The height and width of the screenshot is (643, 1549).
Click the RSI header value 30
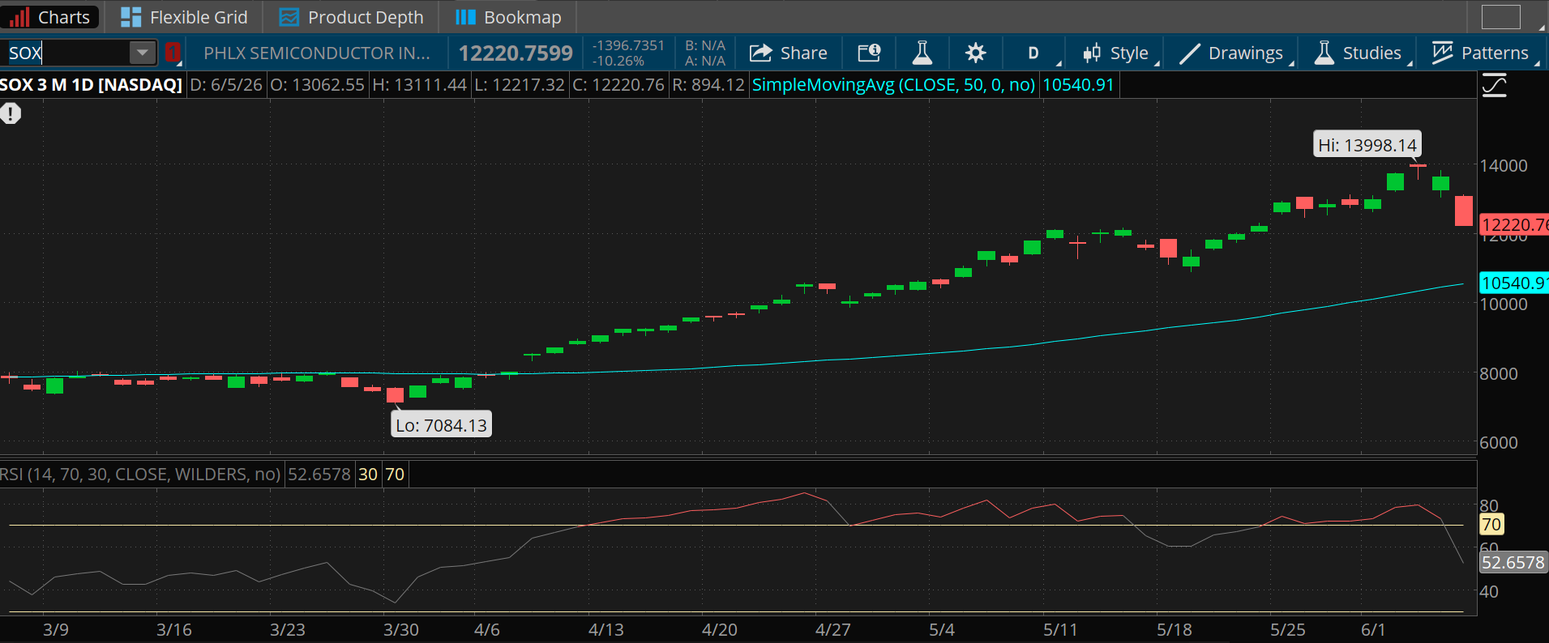click(x=368, y=474)
